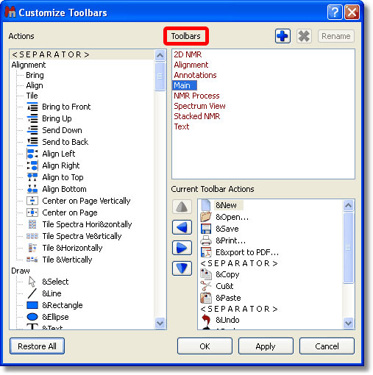Click the Align tree item

click(x=35, y=85)
